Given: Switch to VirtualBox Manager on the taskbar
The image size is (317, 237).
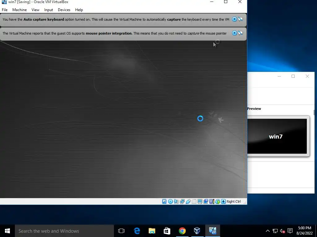Looking at the screenshot, I should pos(197,231).
